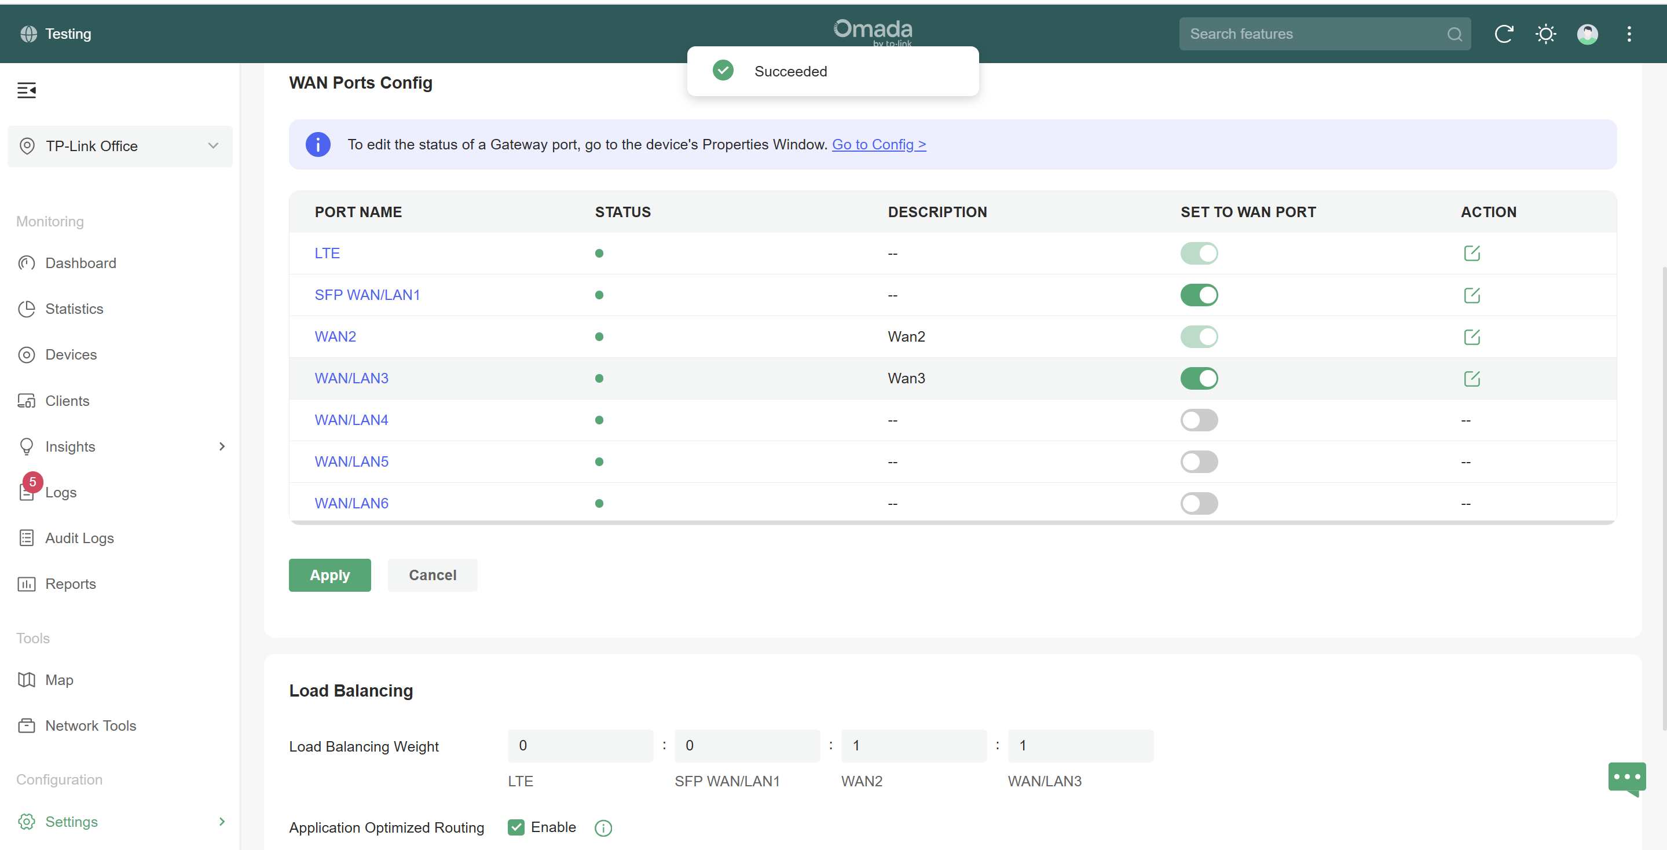This screenshot has width=1667, height=850.
Task: Expand the Insights submenu chevron
Action: click(222, 446)
